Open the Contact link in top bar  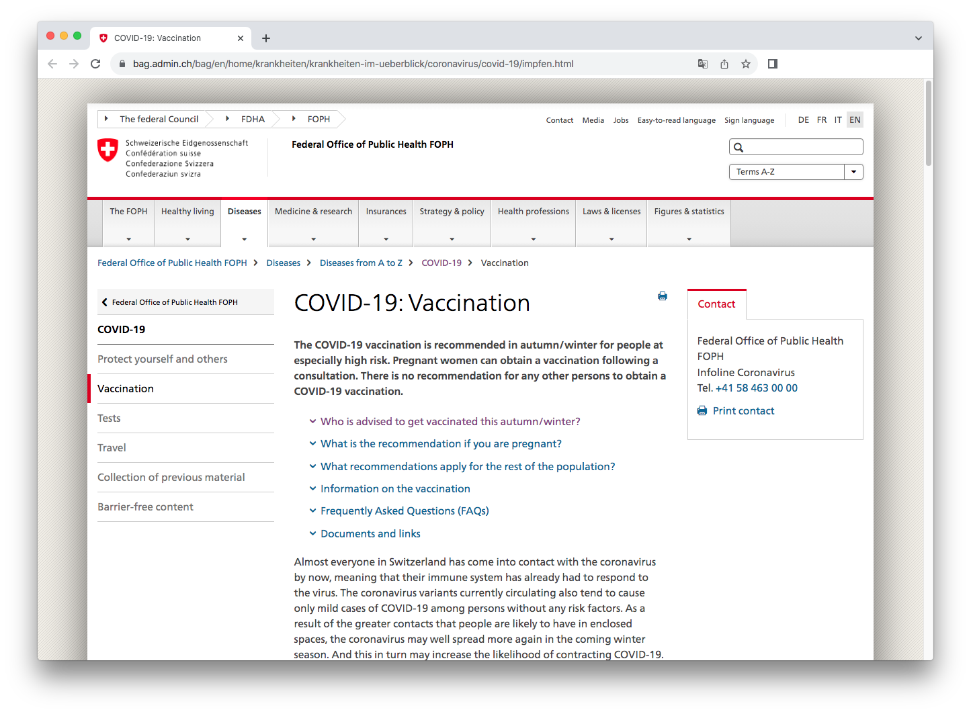(560, 120)
